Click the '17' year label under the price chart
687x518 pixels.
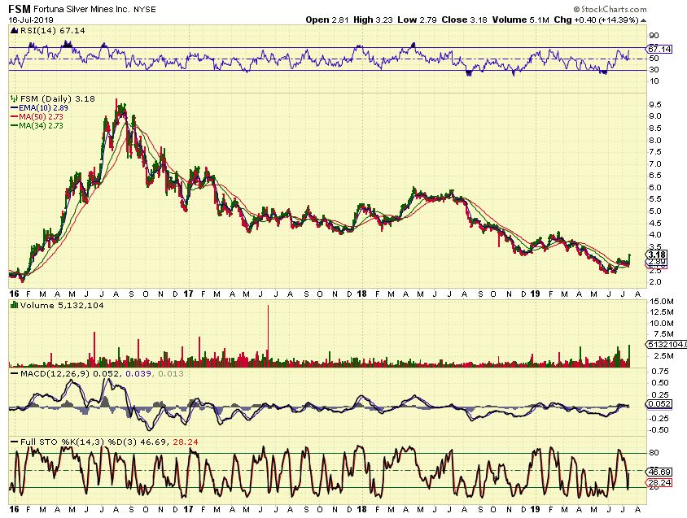pos(188,294)
